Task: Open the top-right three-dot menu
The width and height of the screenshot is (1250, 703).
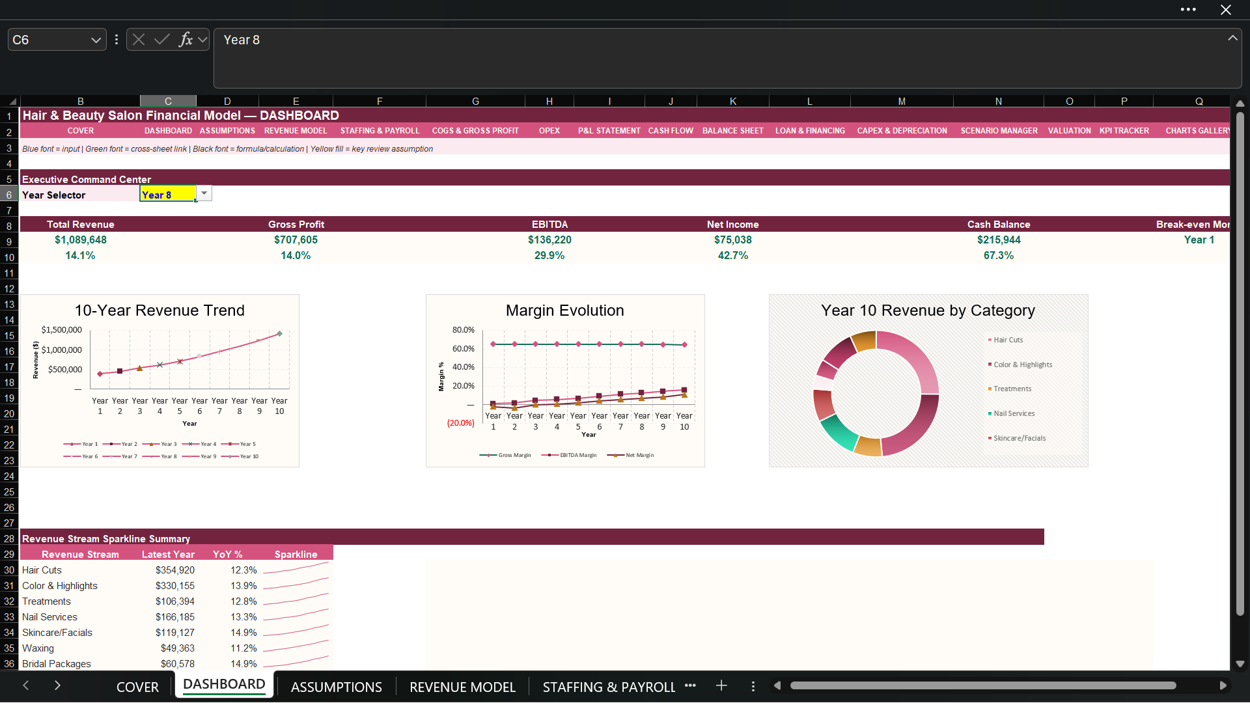Action: (1188, 10)
